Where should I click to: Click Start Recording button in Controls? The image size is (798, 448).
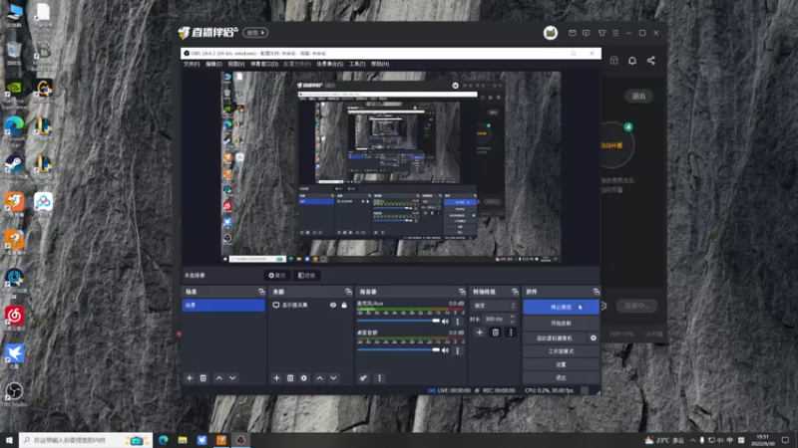tap(561, 323)
